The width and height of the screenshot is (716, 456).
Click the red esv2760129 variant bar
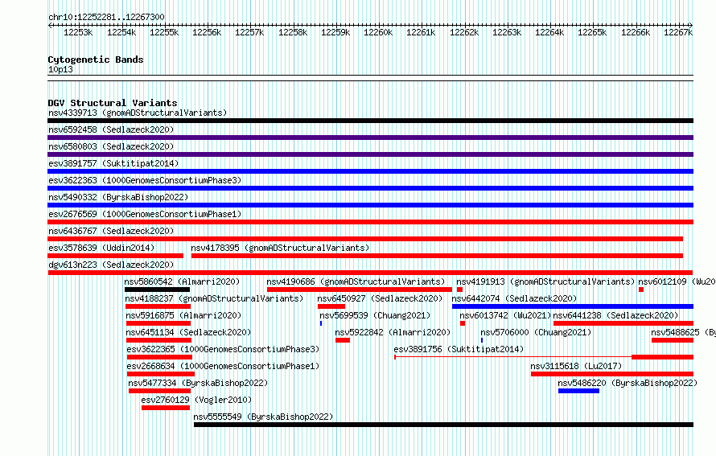pyautogui.click(x=165, y=408)
